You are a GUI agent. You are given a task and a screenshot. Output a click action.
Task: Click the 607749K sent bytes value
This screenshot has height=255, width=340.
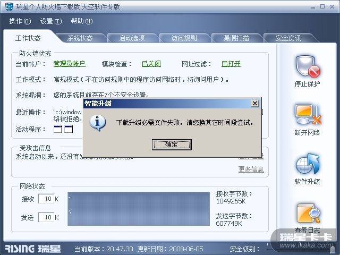click(x=229, y=224)
